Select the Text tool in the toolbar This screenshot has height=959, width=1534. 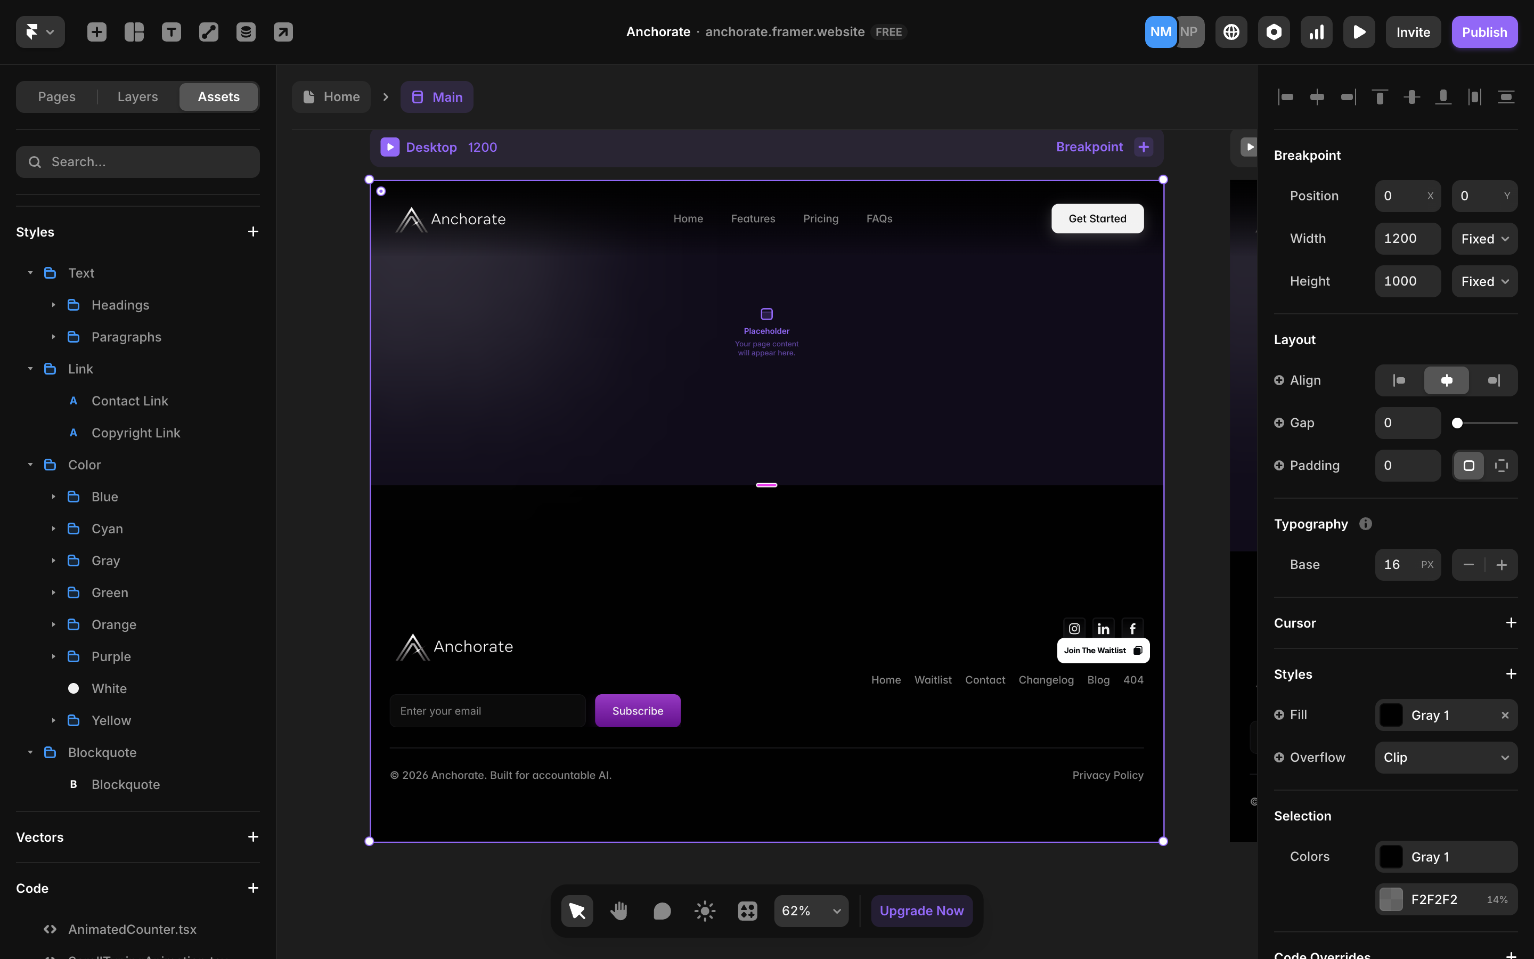[x=171, y=32]
